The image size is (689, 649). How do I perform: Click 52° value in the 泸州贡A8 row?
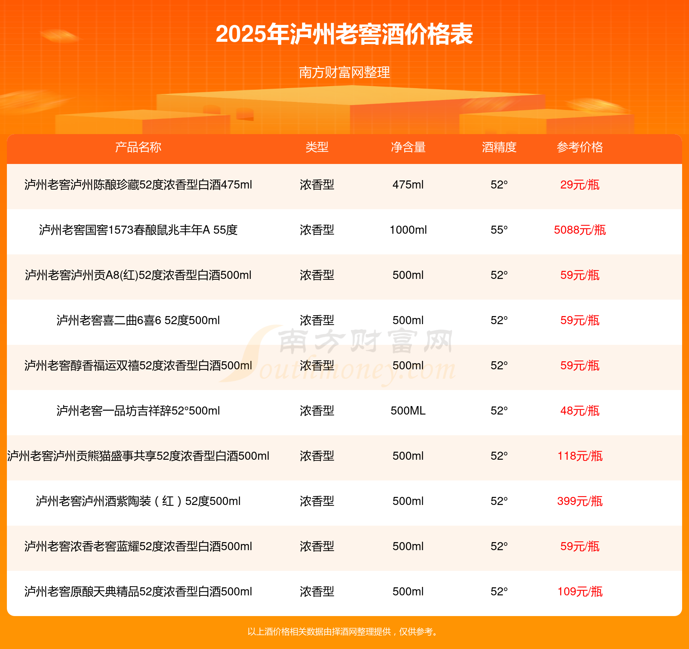pos(499,275)
